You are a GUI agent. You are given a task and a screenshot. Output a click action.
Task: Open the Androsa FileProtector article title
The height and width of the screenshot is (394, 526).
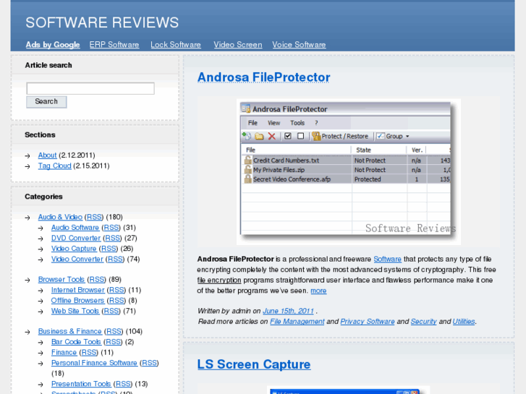(263, 77)
